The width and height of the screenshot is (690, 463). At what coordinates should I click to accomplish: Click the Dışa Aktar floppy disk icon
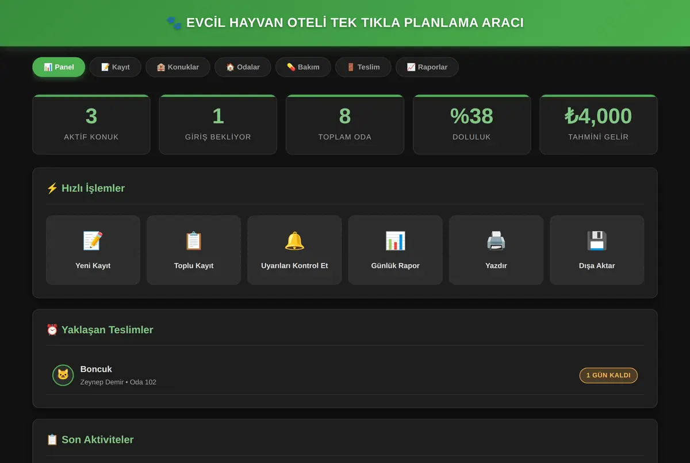click(x=597, y=241)
